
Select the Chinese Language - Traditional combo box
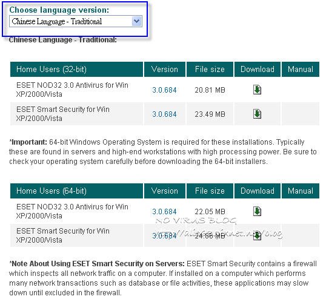(76, 21)
